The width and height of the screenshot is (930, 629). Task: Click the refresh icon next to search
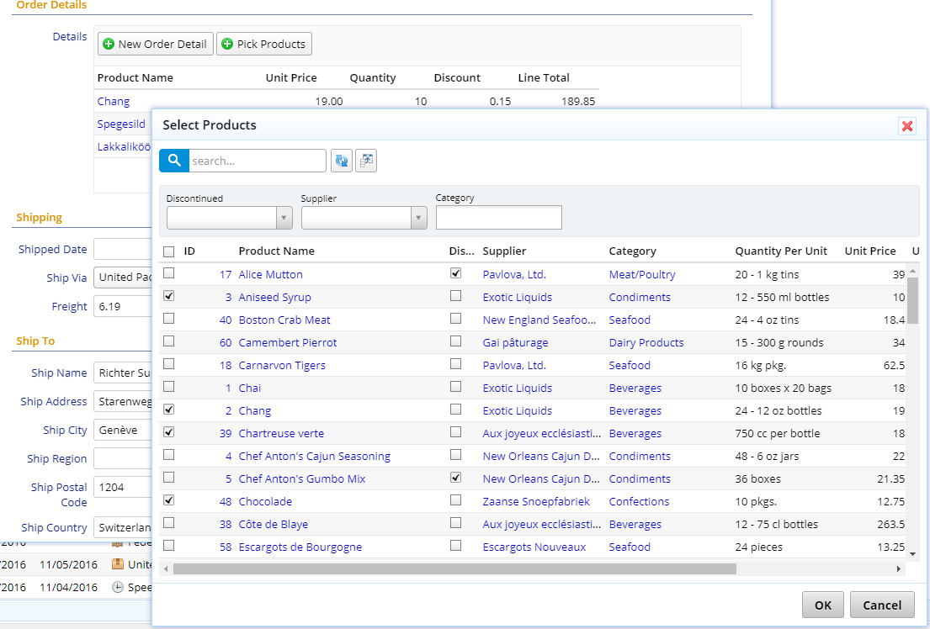342,160
